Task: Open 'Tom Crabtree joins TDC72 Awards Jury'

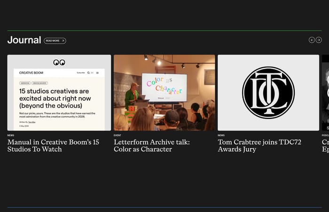Action: pos(259,146)
